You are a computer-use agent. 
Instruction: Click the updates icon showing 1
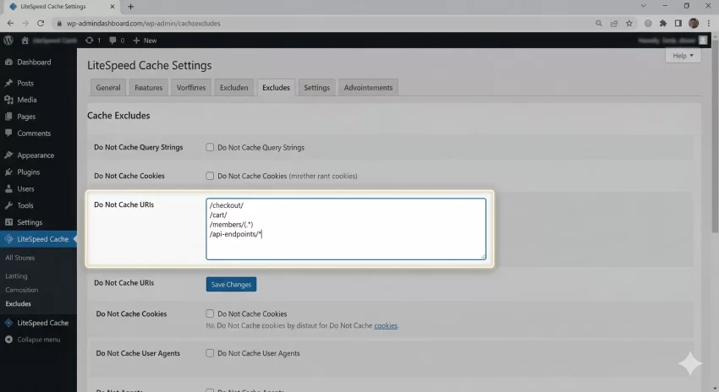[93, 41]
